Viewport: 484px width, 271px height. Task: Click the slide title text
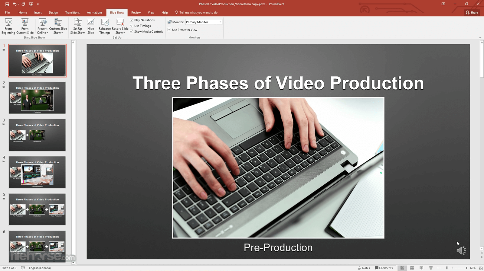(x=278, y=83)
